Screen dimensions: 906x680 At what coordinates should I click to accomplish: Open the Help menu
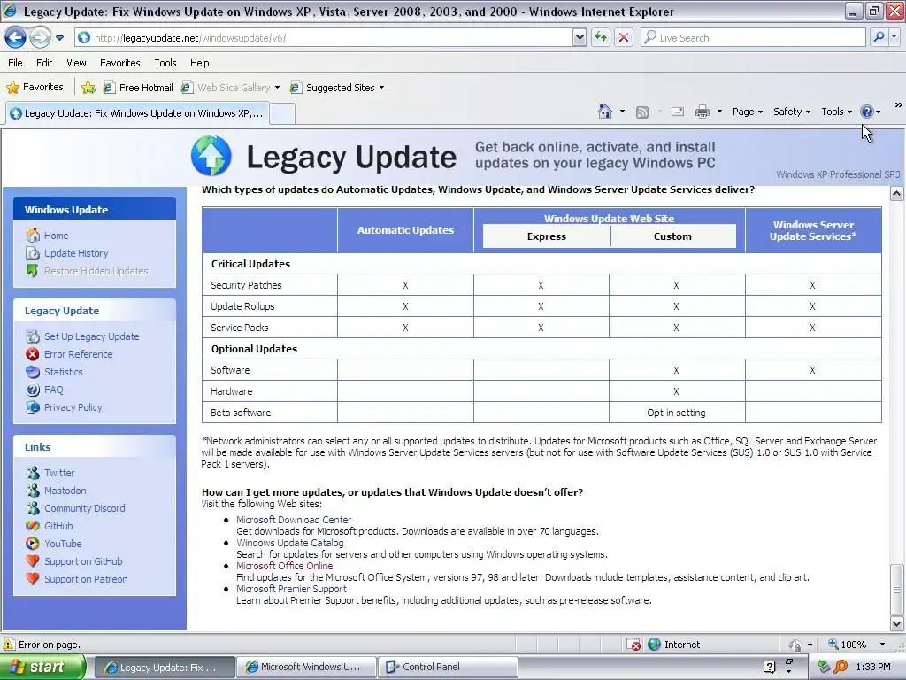tap(199, 63)
